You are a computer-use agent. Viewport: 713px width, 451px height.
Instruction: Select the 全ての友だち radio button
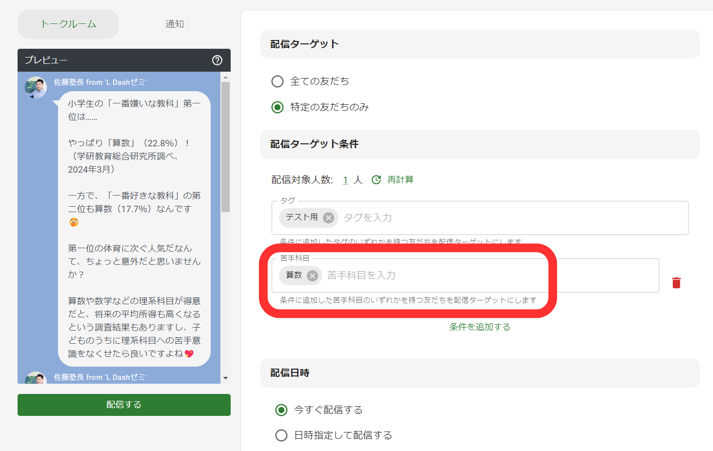(277, 81)
